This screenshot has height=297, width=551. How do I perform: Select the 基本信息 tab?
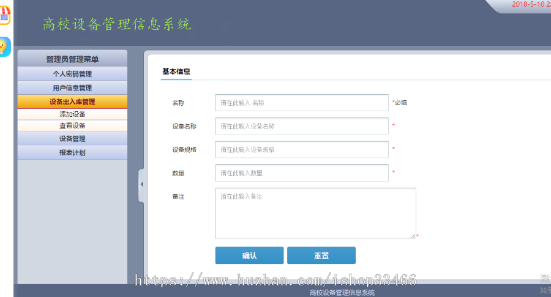coord(176,71)
